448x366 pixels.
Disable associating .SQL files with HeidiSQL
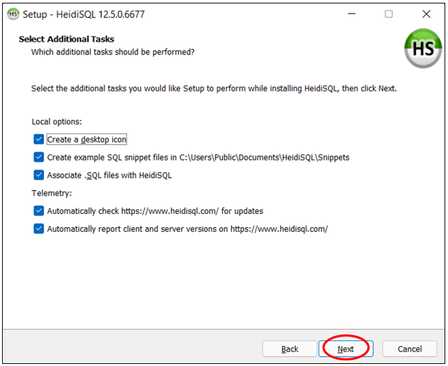(38, 175)
